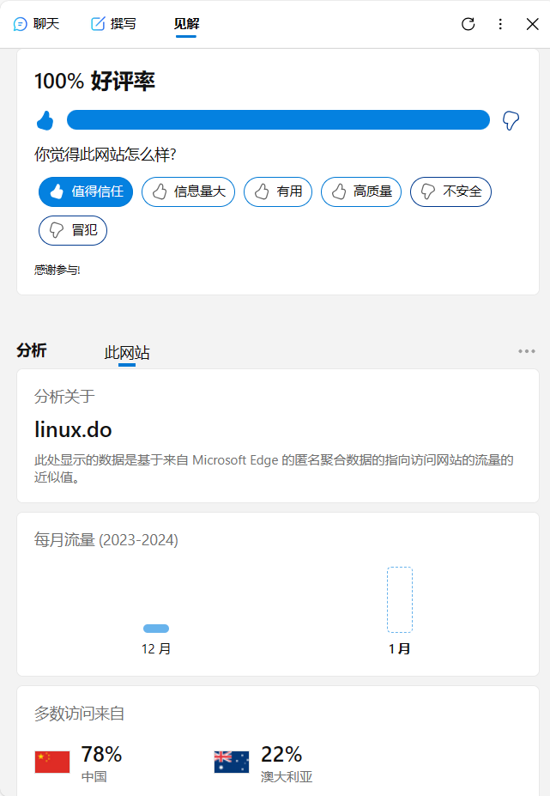Click the 12 月 traffic bar
Viewport: 550px width, 796px height.
156,629
